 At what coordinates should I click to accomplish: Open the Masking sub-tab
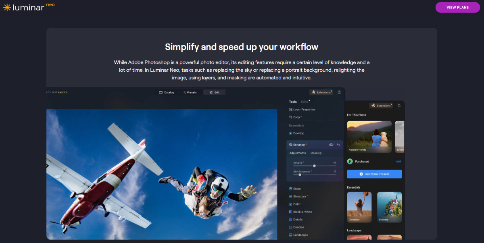316,153
